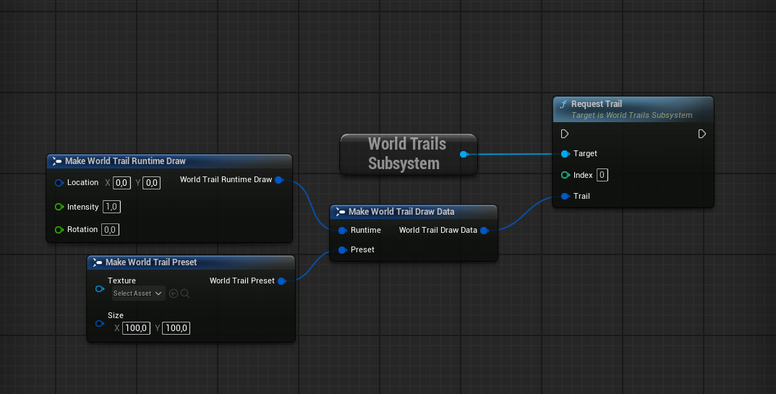Click the Size Y value field

pos(176,328)
